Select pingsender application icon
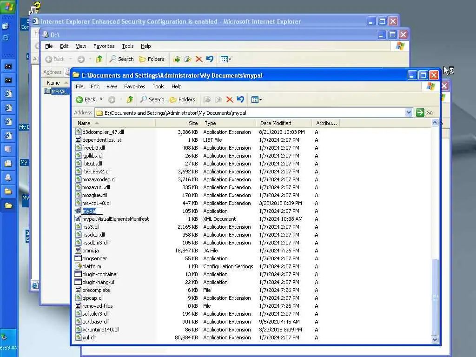Screen dimensions: 476x357 (78, 258)
